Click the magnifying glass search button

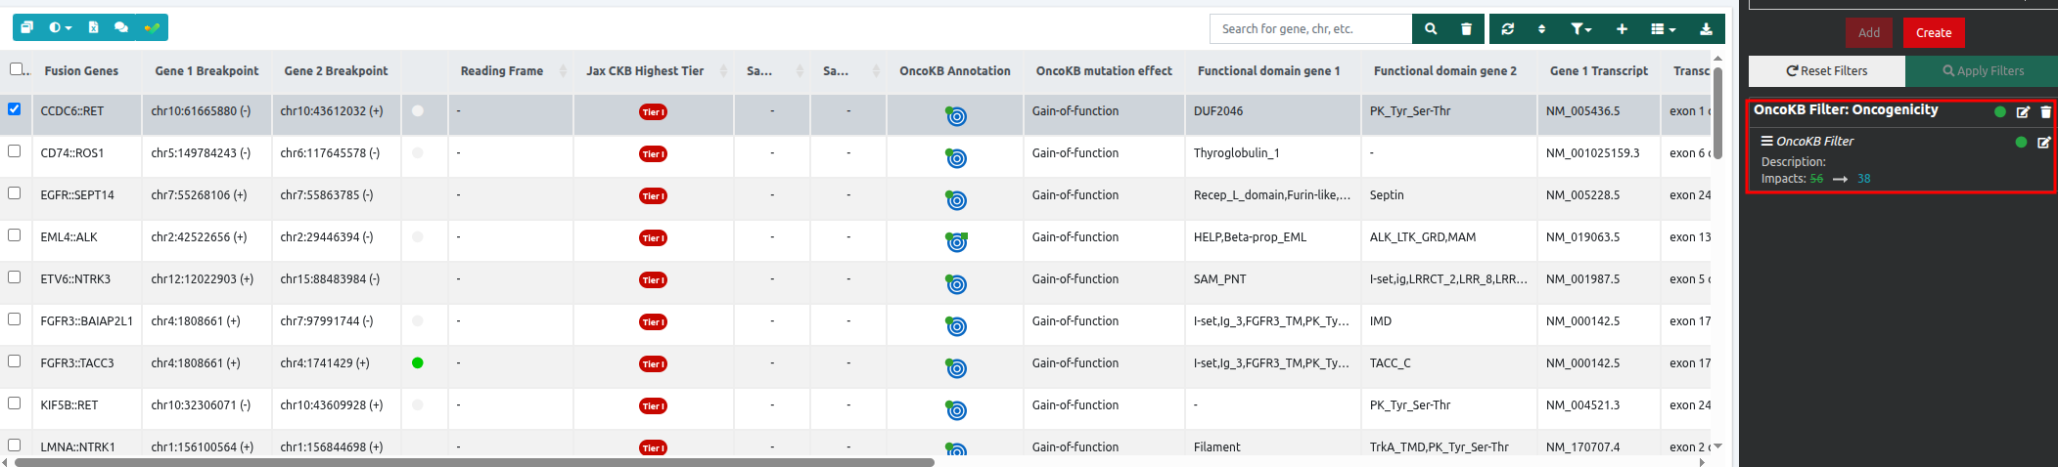[1431, 29]
